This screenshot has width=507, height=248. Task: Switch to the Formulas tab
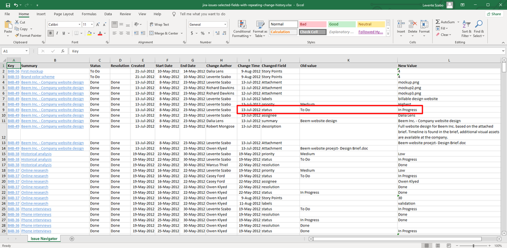point(89,14)
